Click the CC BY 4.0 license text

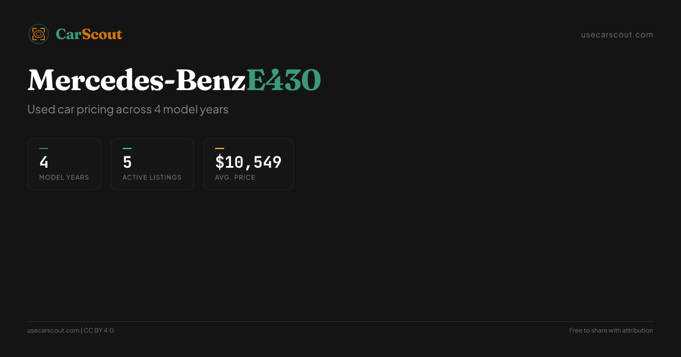[x=99, y=330]
